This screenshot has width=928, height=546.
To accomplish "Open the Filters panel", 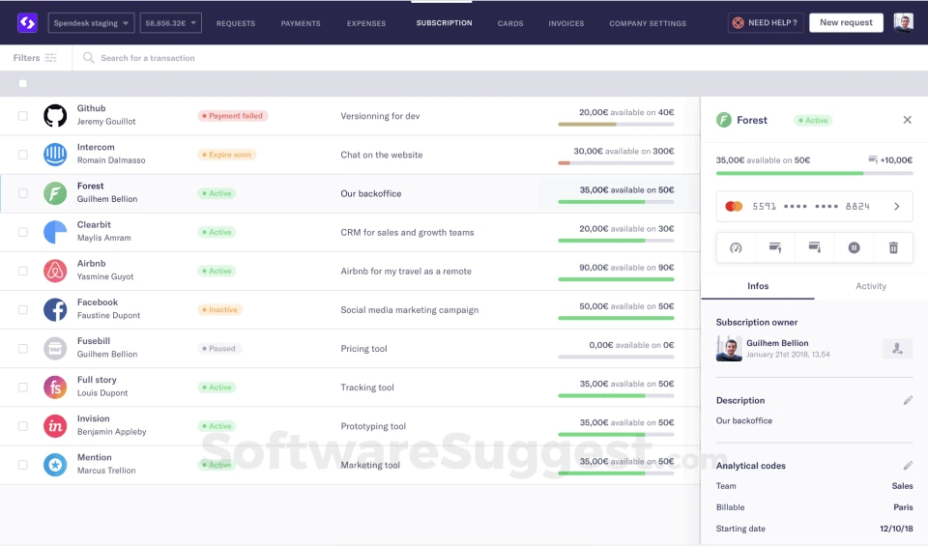I will pyautogui.click(x=35, y=57).
